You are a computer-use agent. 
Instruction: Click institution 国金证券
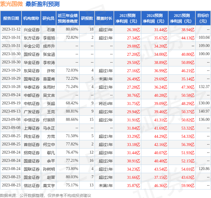pyautogui.click(x=32, y=177)
